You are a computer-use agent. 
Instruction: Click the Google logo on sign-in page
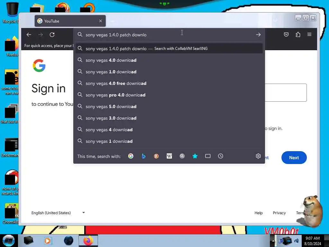click(x=39, y=66)
